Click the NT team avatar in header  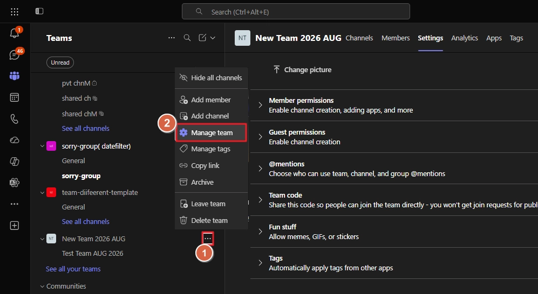tap(243, 38)
